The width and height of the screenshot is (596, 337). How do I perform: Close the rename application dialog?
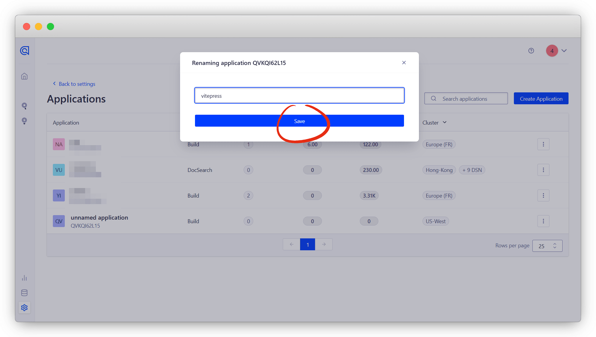pyautogui.click(x=404, y=63)
